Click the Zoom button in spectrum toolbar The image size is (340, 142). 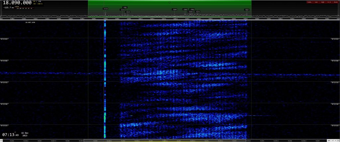336,2
